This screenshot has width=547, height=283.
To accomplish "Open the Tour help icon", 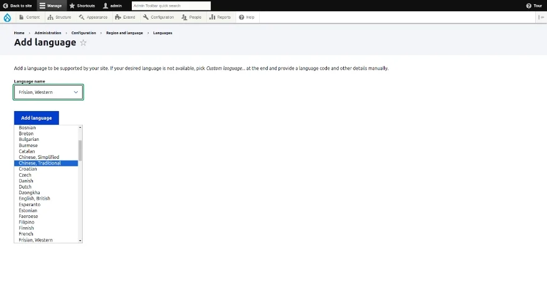I will (529, 6).
